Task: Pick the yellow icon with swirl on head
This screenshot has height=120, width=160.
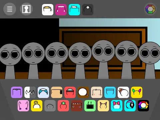Action: pos(37,106)
